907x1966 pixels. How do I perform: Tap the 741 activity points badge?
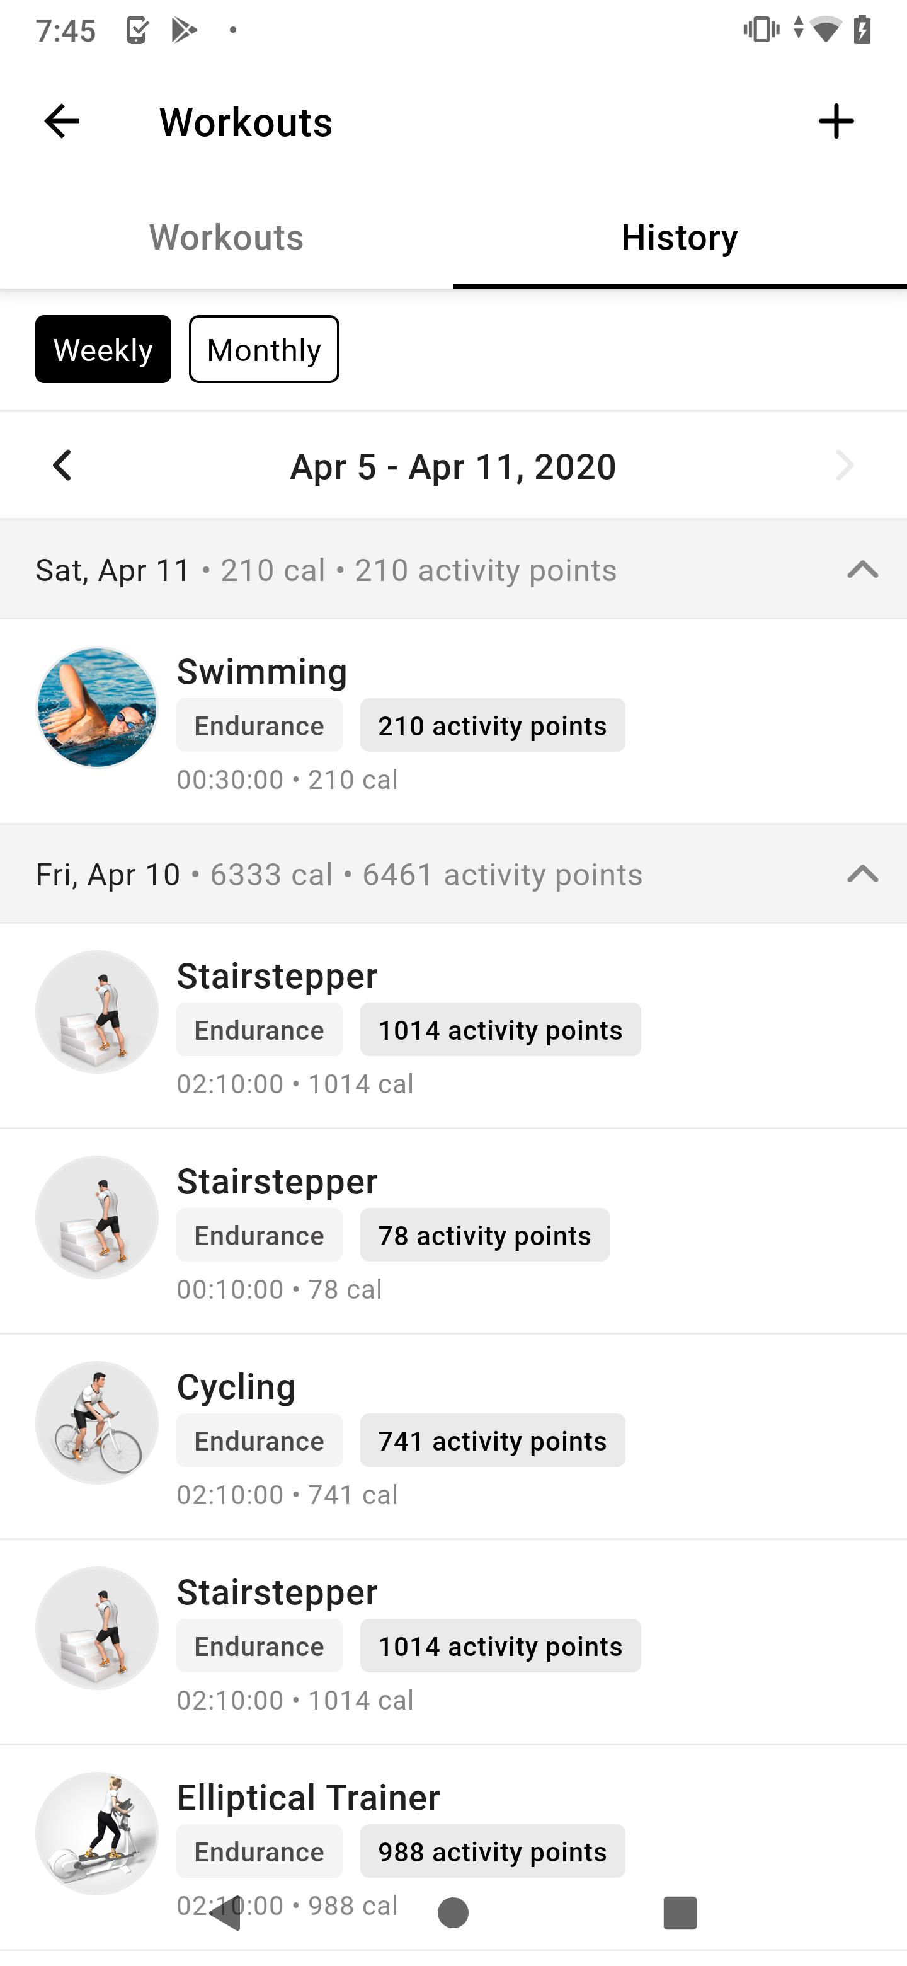click(493, 1440)
